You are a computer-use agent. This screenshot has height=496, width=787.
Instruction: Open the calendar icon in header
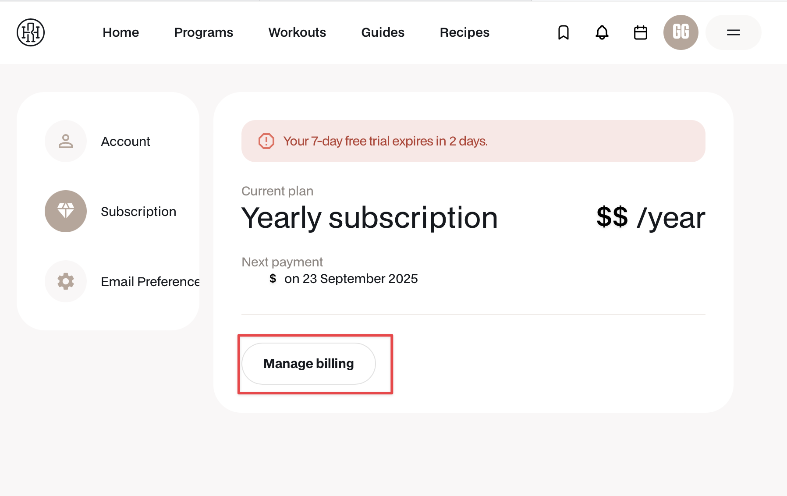pos(641,32)
